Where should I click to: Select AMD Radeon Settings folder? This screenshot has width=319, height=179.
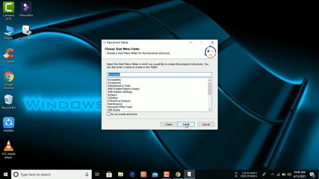120,92
